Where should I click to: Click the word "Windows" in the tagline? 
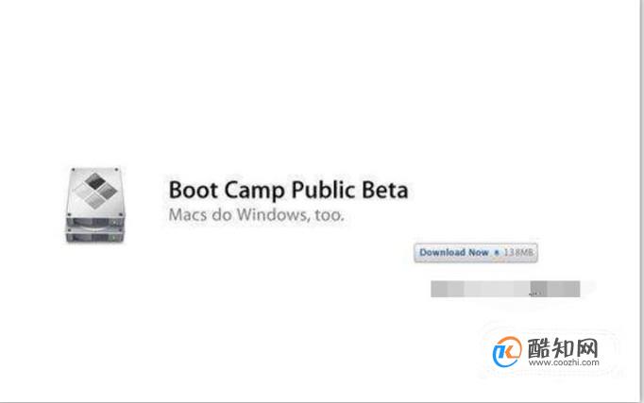274,214
